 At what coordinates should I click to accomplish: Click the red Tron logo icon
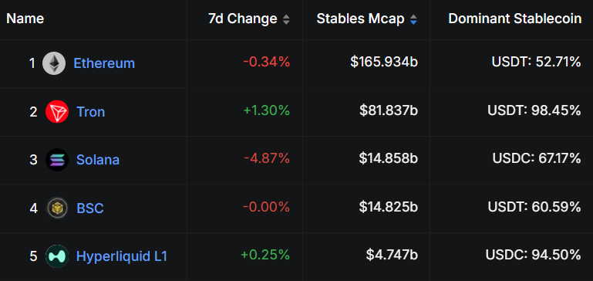point(57,112)
